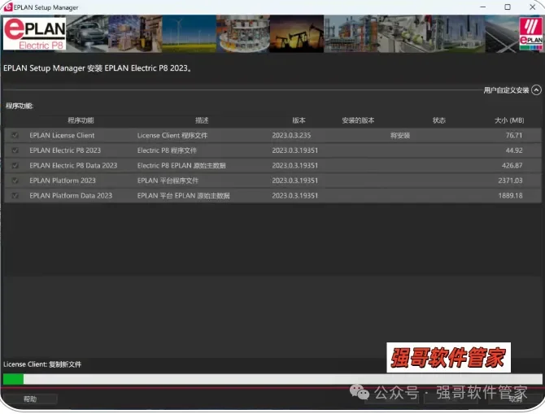
Task: Click the wind turbine banner image
Action: tap(189, 33)
